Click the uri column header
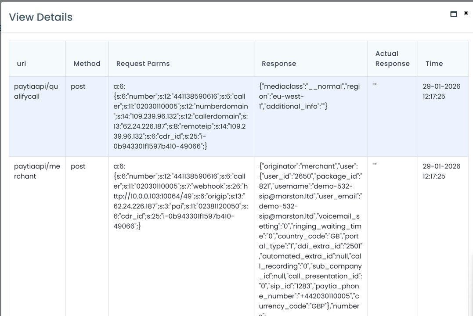 tap(22, 64)
